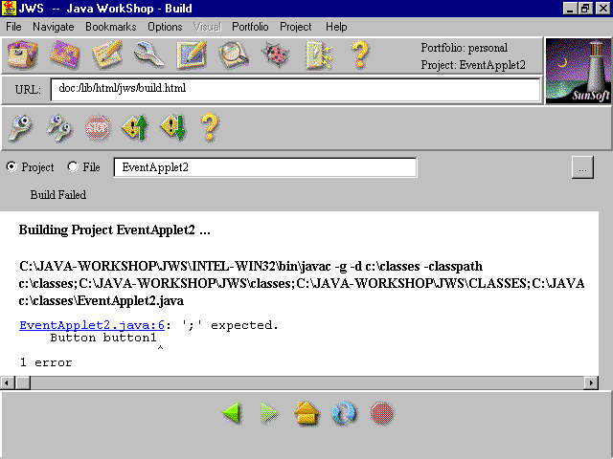Go forward with the green right arrow
The height and width of the screenshot is (459, 613).
tap(269, 413)
